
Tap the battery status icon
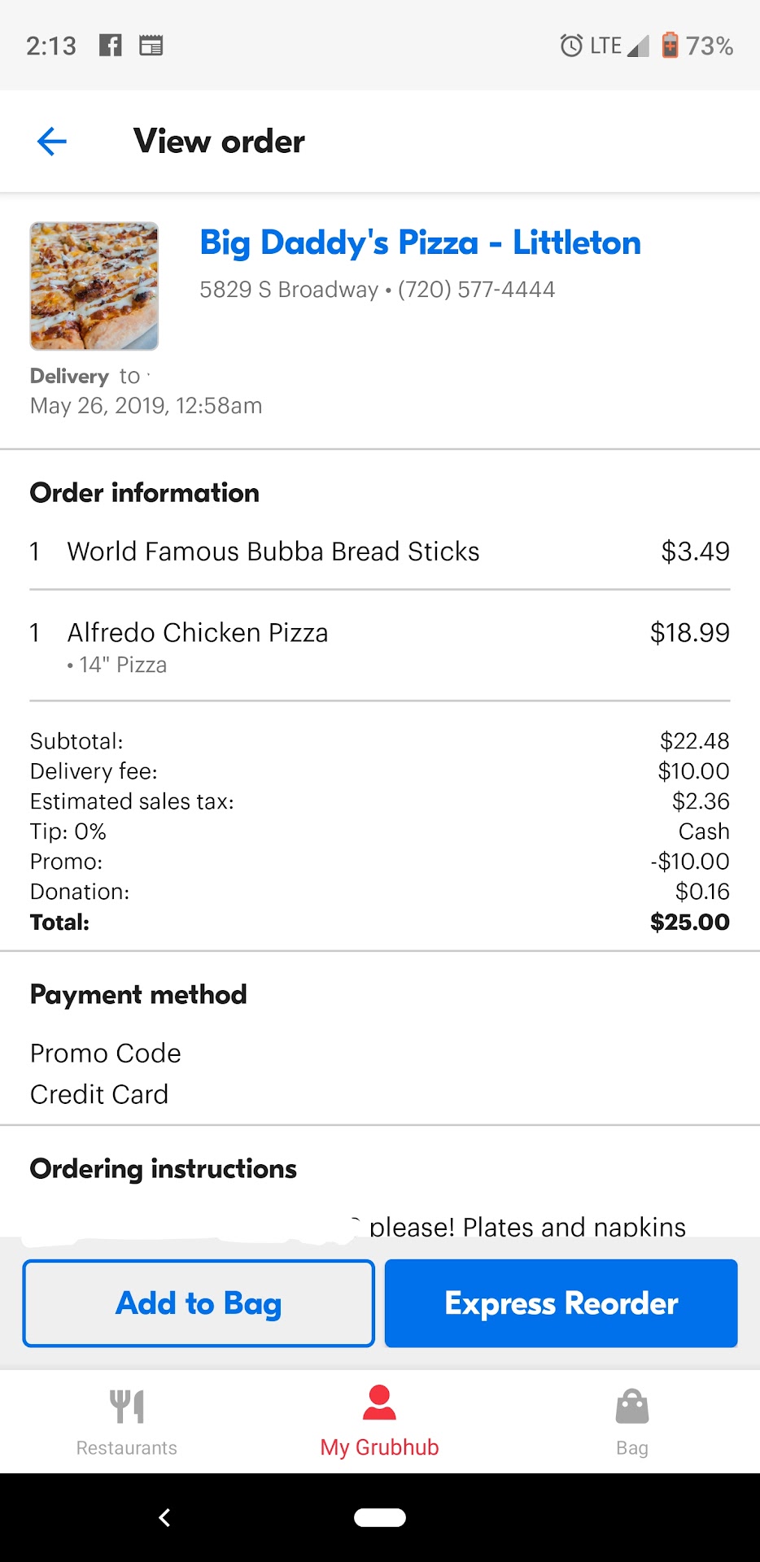(670, 46)
